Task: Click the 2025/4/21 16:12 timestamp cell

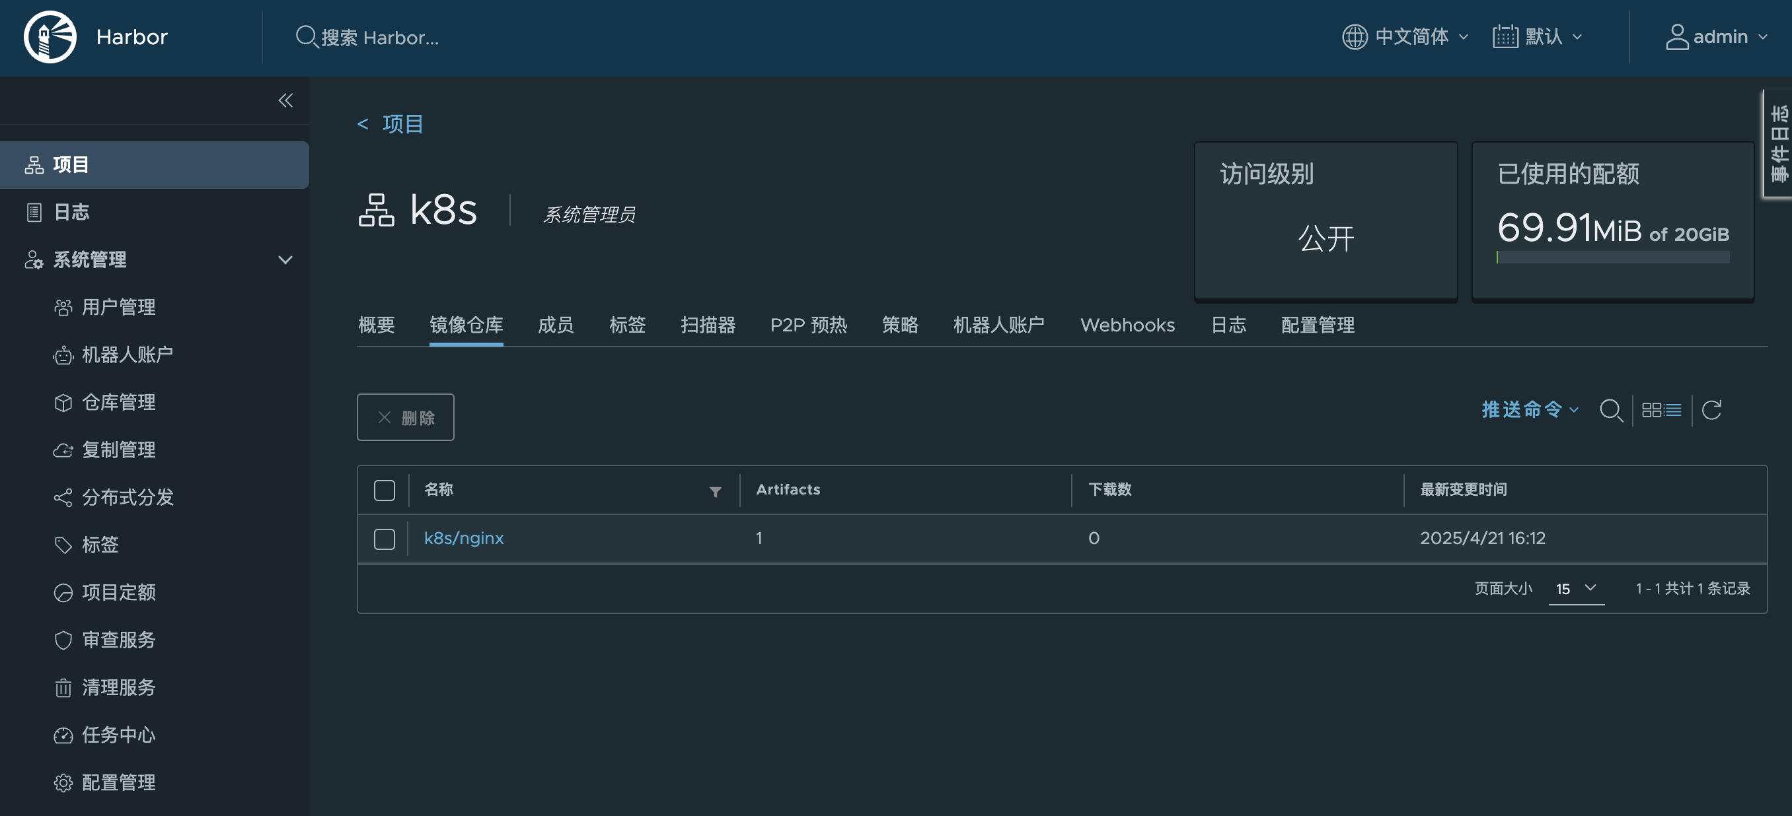Action: [x=1483, y=539]
